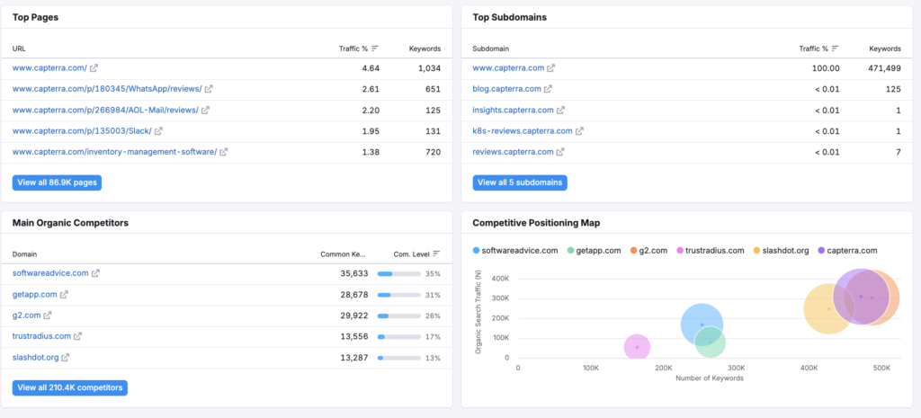Sort Top Subdomains by Traffic % icon

836,49
